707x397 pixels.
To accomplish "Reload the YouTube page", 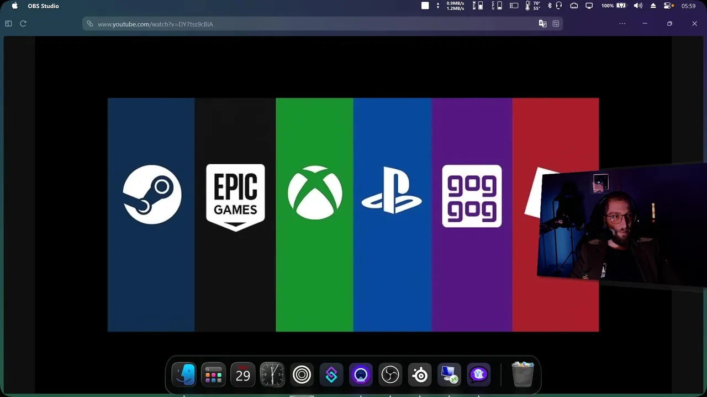I will click(x=23, y=24).
